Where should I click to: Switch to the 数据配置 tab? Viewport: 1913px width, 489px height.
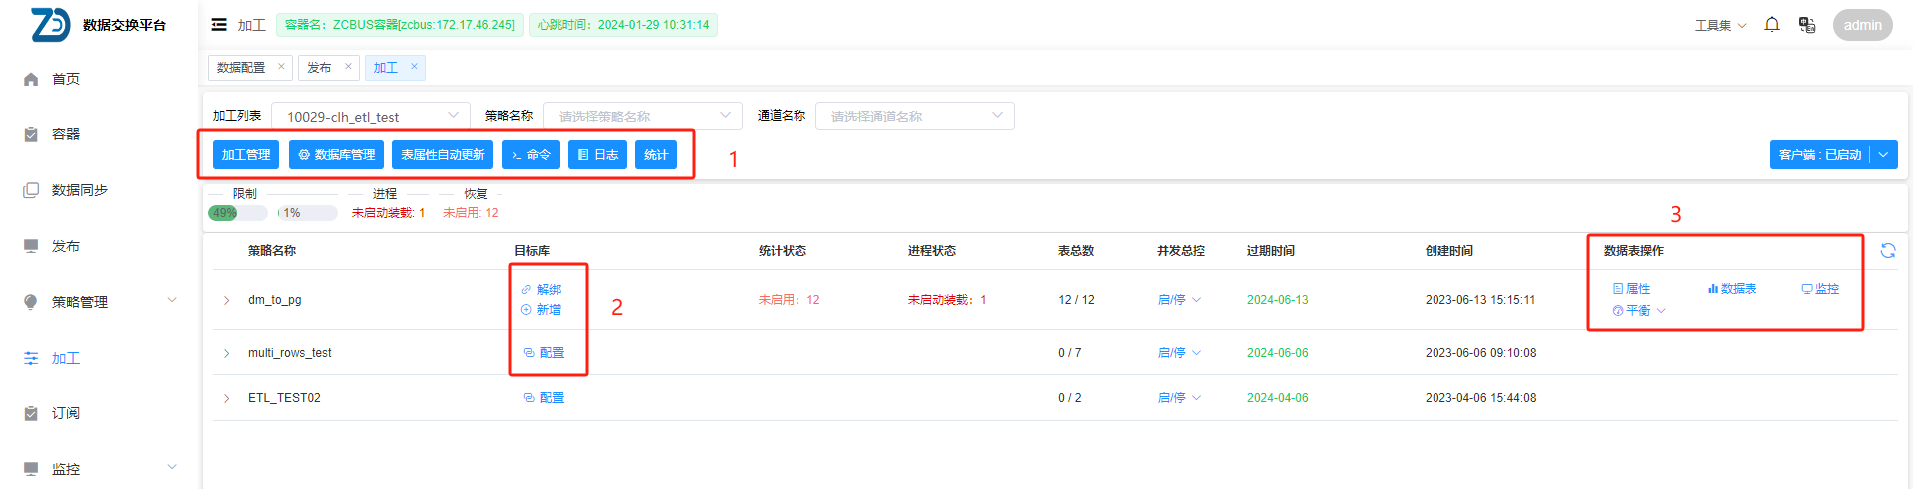click(x=241, y=68)
